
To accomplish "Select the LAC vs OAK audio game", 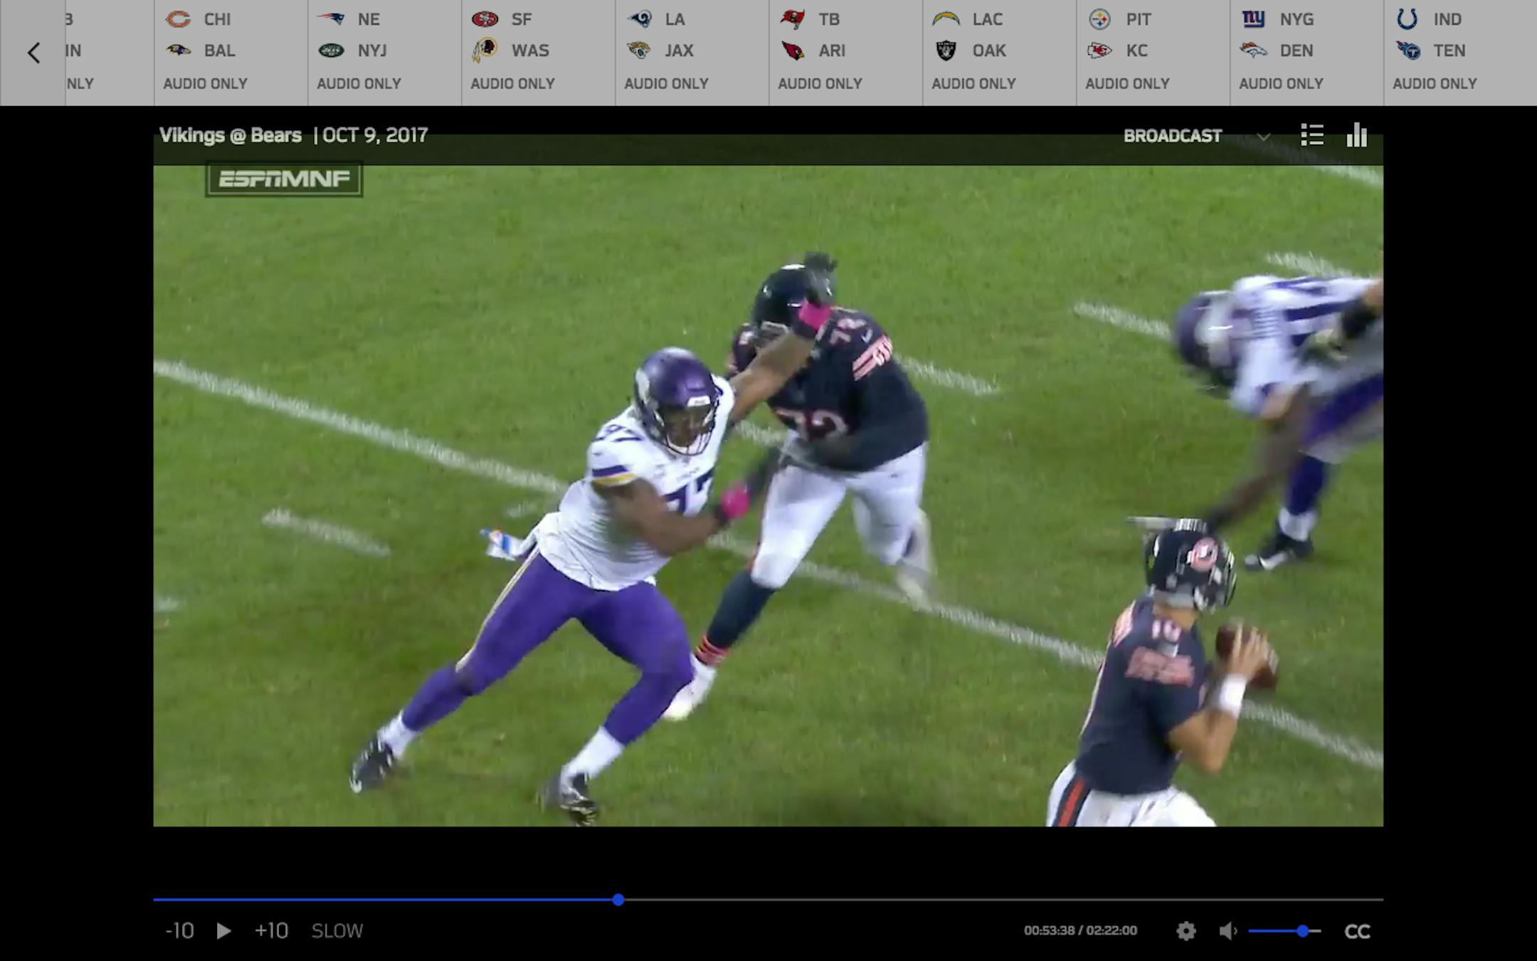I will [999, 53].
